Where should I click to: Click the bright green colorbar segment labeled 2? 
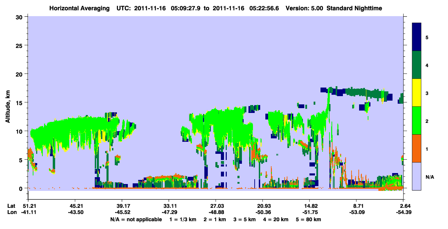(417, 121)
